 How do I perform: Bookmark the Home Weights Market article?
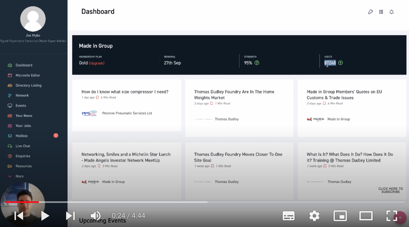point(212,103)
